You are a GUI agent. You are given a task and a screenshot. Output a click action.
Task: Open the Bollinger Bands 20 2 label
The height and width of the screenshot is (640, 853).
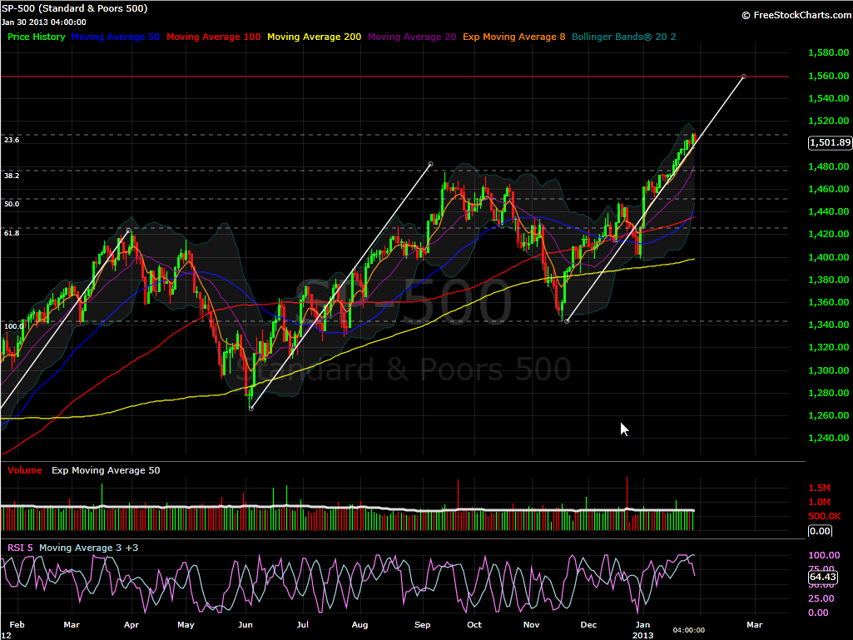pos(624,37)
